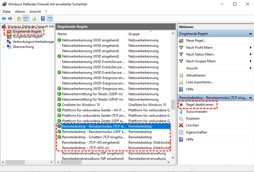Collapse the Eingehende Regeln actions section
The width and height of the screenshot is (254, 172).
(x=250, y=34)
